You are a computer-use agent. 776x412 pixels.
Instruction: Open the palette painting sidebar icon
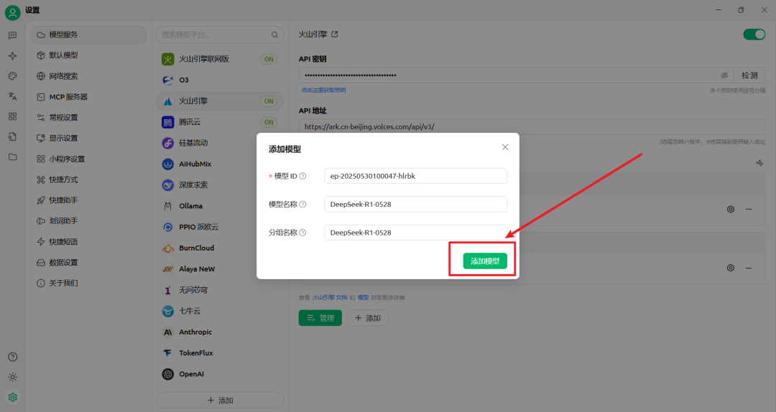pyautogui.click(x=12, y=75)
